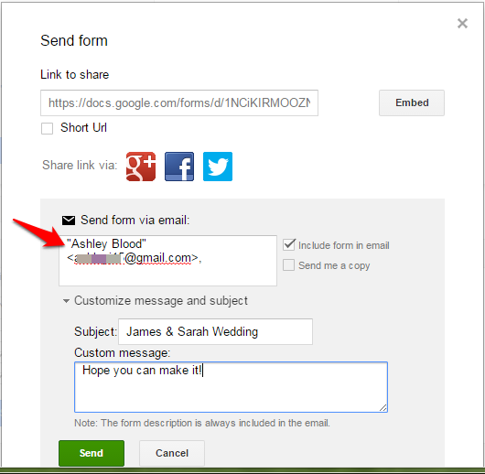Screen dimensions: 485x474
Task: Focus the Ashley Blood recipients box
Action: (x=168, y=261)
